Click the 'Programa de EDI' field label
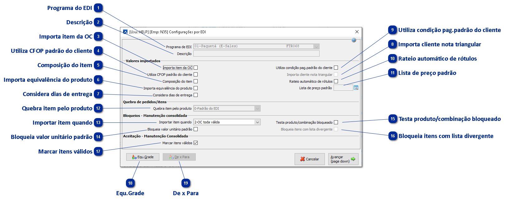 tap(179, 47)
